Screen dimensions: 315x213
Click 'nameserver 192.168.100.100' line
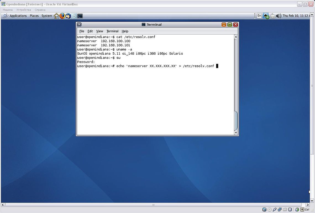(x=104, y=41)
